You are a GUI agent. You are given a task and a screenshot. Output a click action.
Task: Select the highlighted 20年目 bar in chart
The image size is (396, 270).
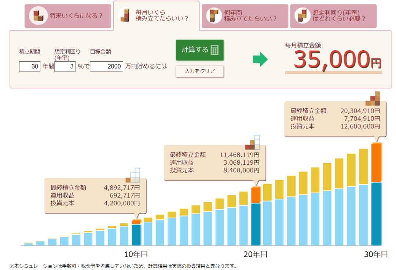click(256, 224)
